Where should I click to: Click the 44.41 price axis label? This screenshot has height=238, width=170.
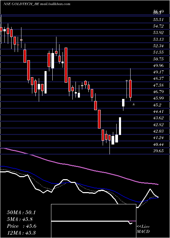[158, 112]
